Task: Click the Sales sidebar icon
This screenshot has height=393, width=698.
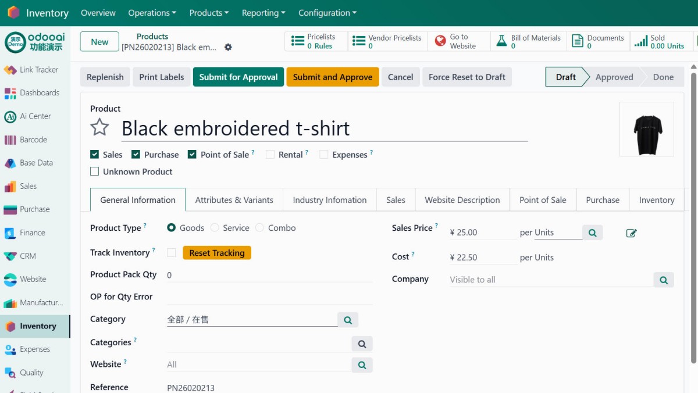Action: [10, 186]
